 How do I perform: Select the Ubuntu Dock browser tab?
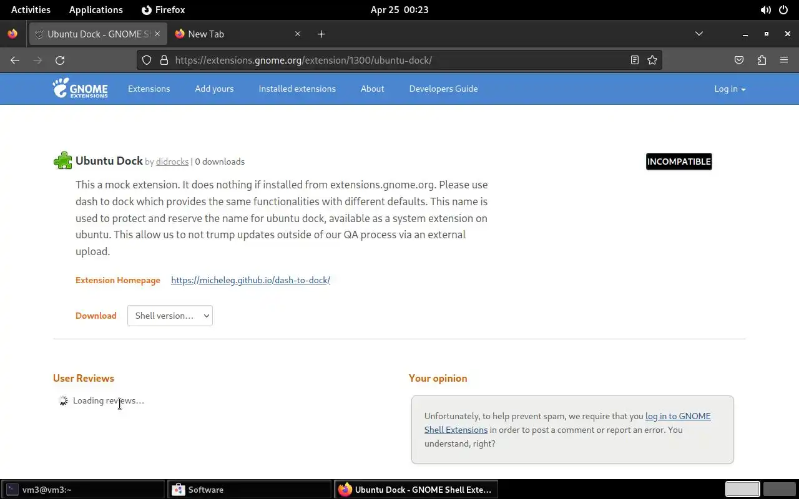point(98,34)
